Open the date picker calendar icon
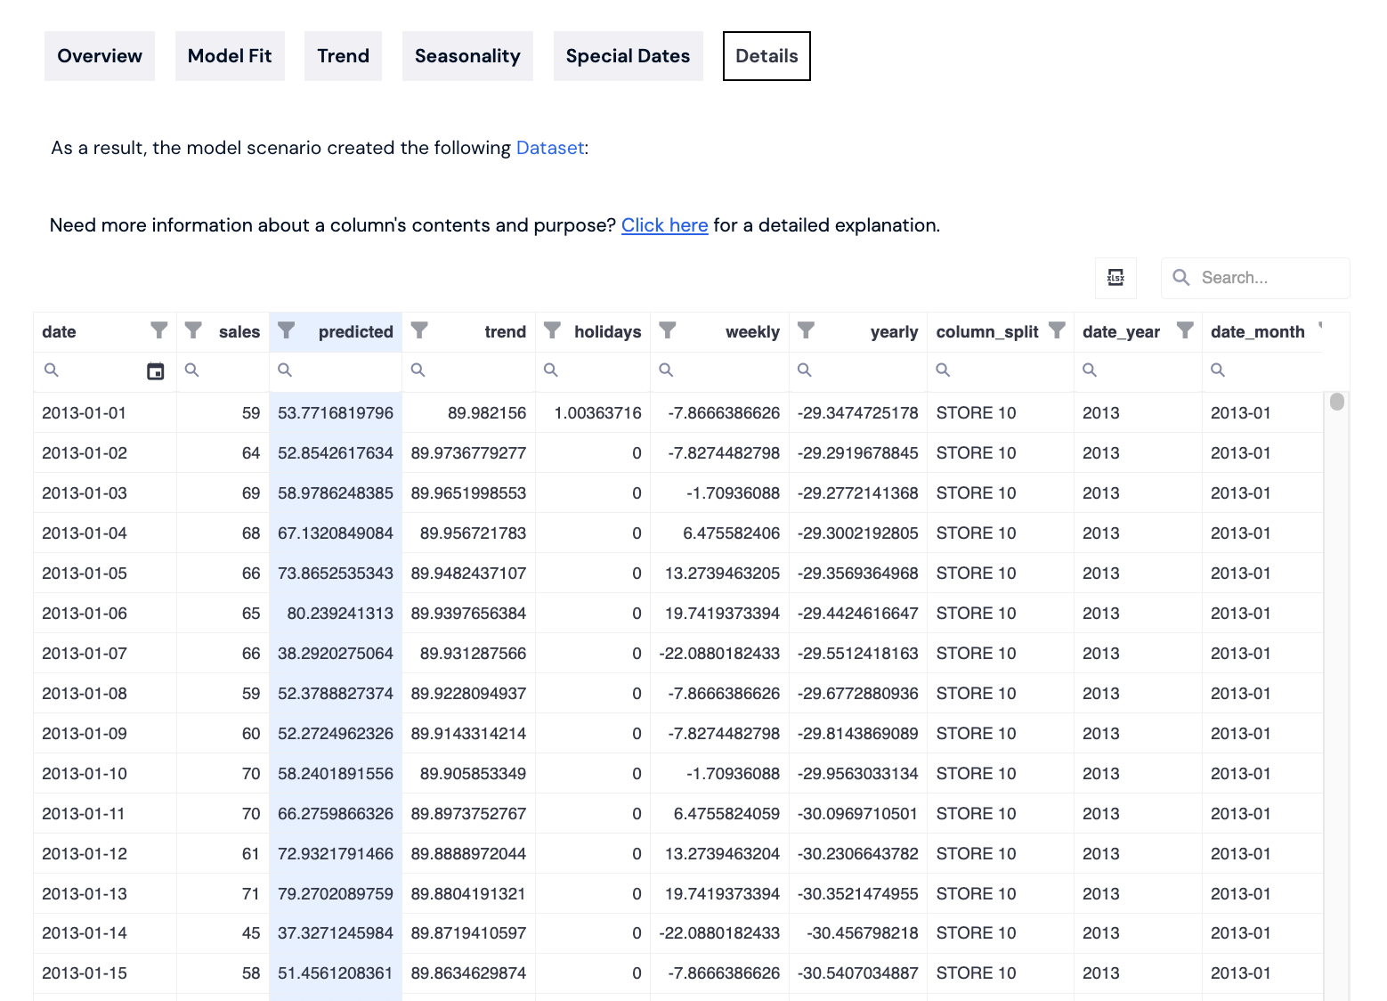1387x1001 pixels. point(156,371)
